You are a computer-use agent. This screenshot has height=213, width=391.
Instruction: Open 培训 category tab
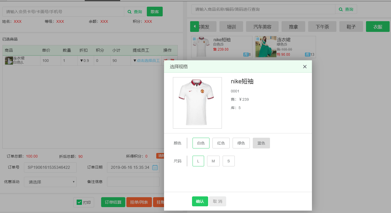click(x=231, y=27)
